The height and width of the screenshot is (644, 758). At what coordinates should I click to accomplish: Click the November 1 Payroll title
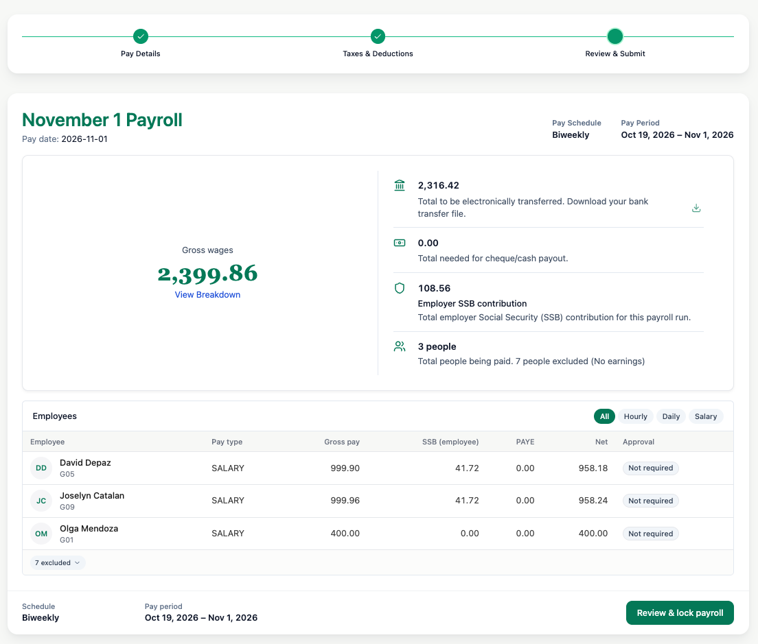point(102,120)
